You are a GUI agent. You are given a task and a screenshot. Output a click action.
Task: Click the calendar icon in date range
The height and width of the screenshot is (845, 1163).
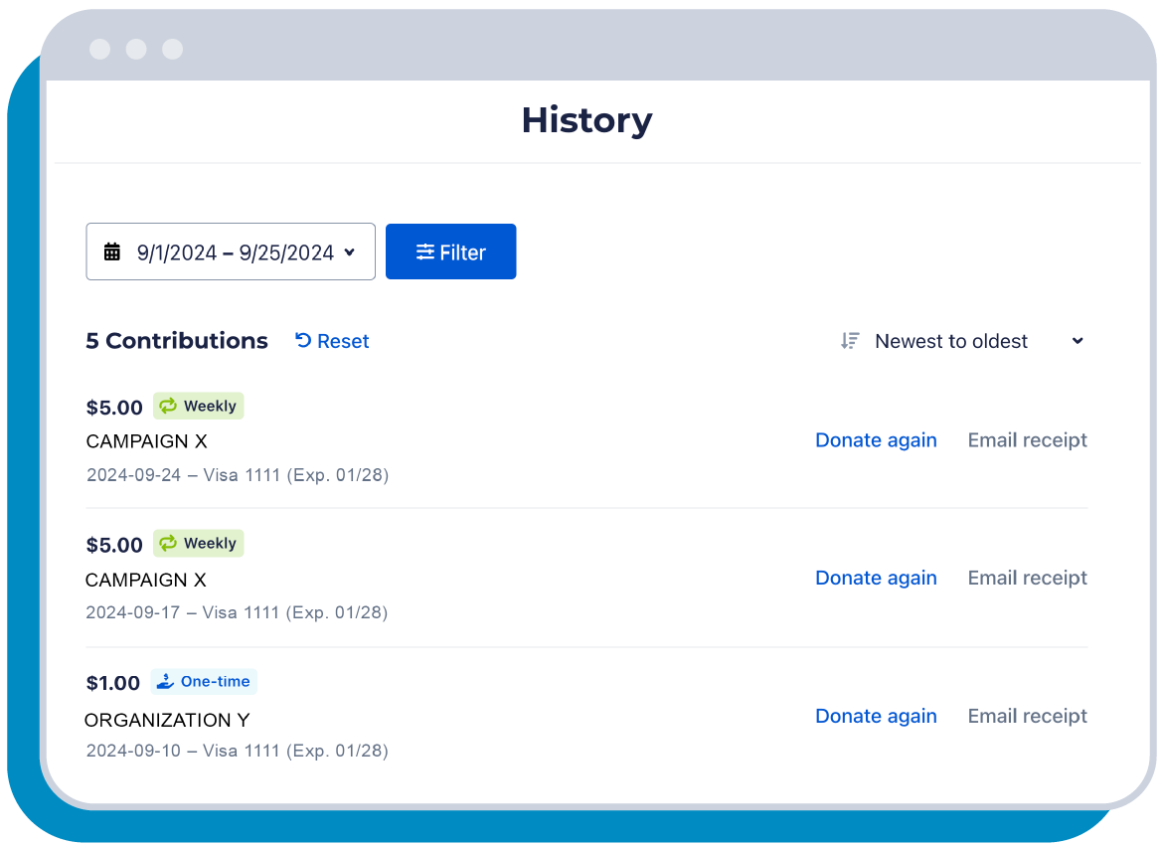[x=112, y=252]
